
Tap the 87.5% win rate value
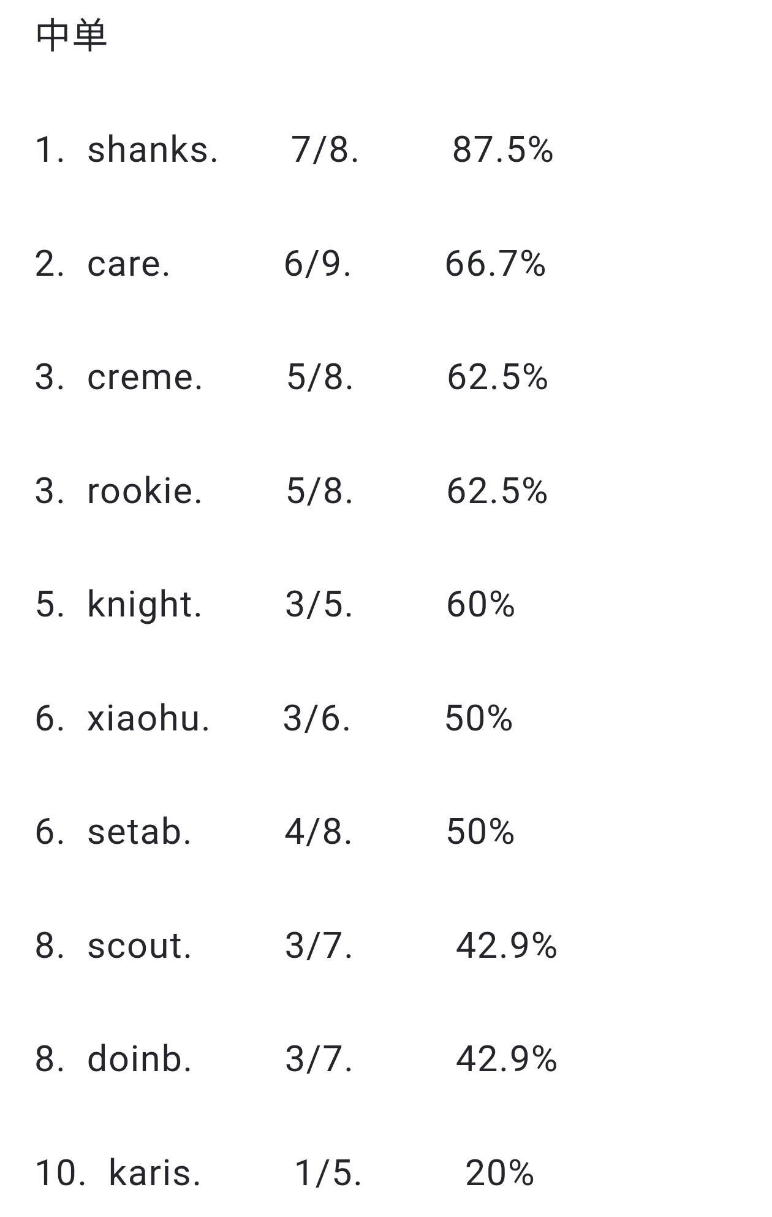pyautogui.click(x=503, y=150)
